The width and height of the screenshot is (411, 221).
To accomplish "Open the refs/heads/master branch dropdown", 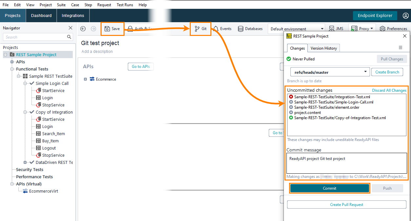I will 330,72.
